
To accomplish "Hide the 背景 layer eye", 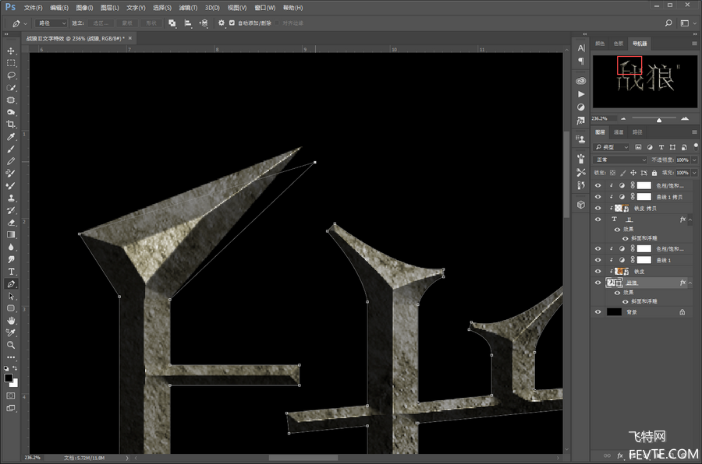I will (598, 312).
